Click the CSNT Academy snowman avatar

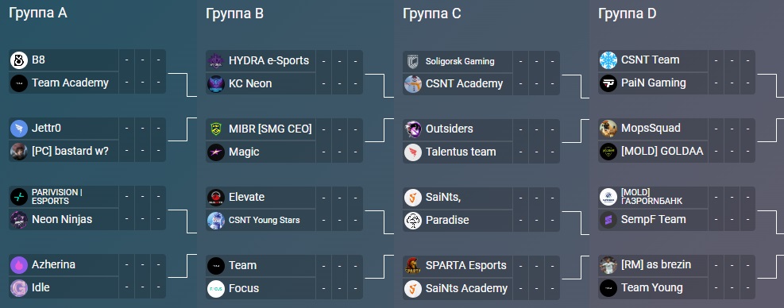point(413,84)
